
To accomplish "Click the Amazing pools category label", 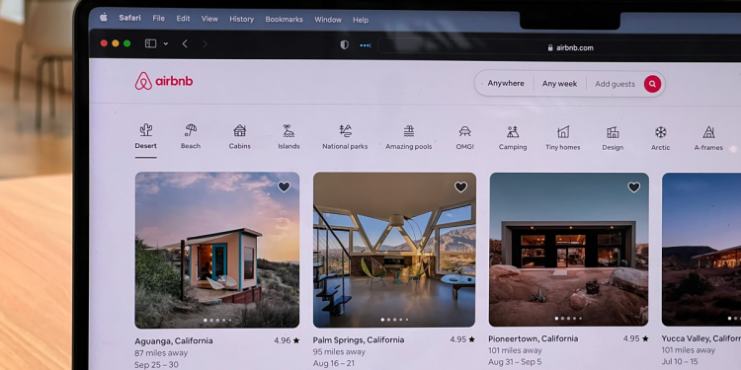I will click(x=409, y=147).
